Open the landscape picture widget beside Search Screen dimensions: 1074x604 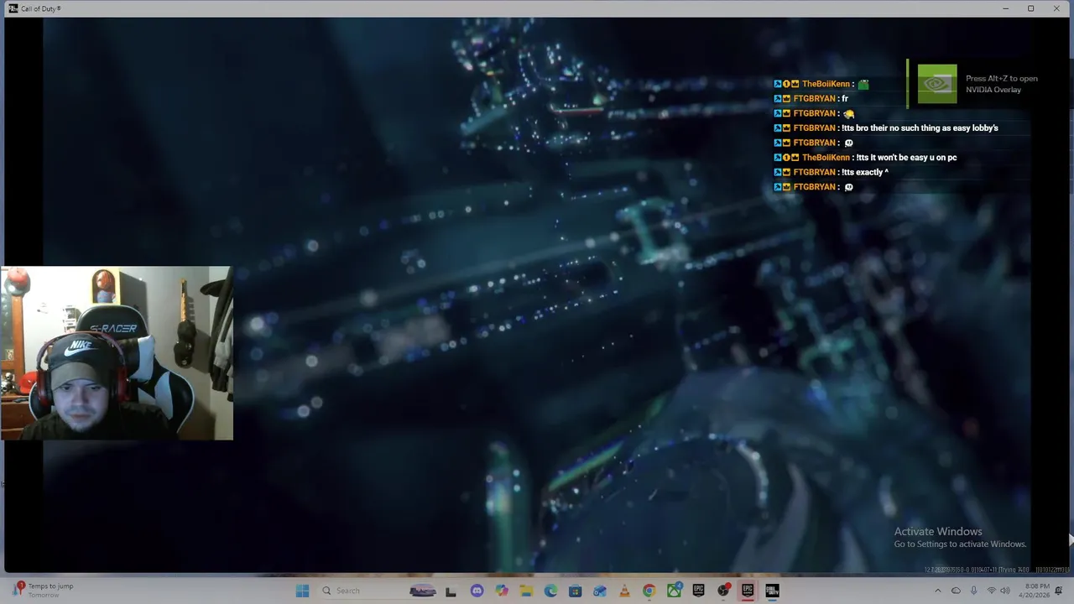click(x=422, y=591)
